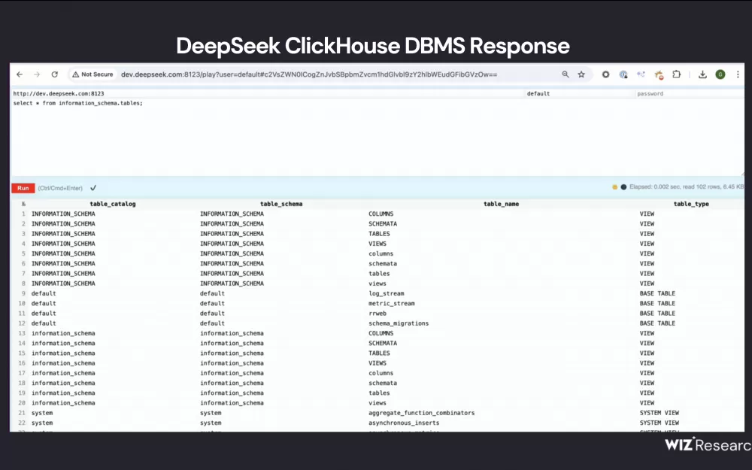Select the rrweb table name cell
Screen dimensions: 752x470
point(378,314)
